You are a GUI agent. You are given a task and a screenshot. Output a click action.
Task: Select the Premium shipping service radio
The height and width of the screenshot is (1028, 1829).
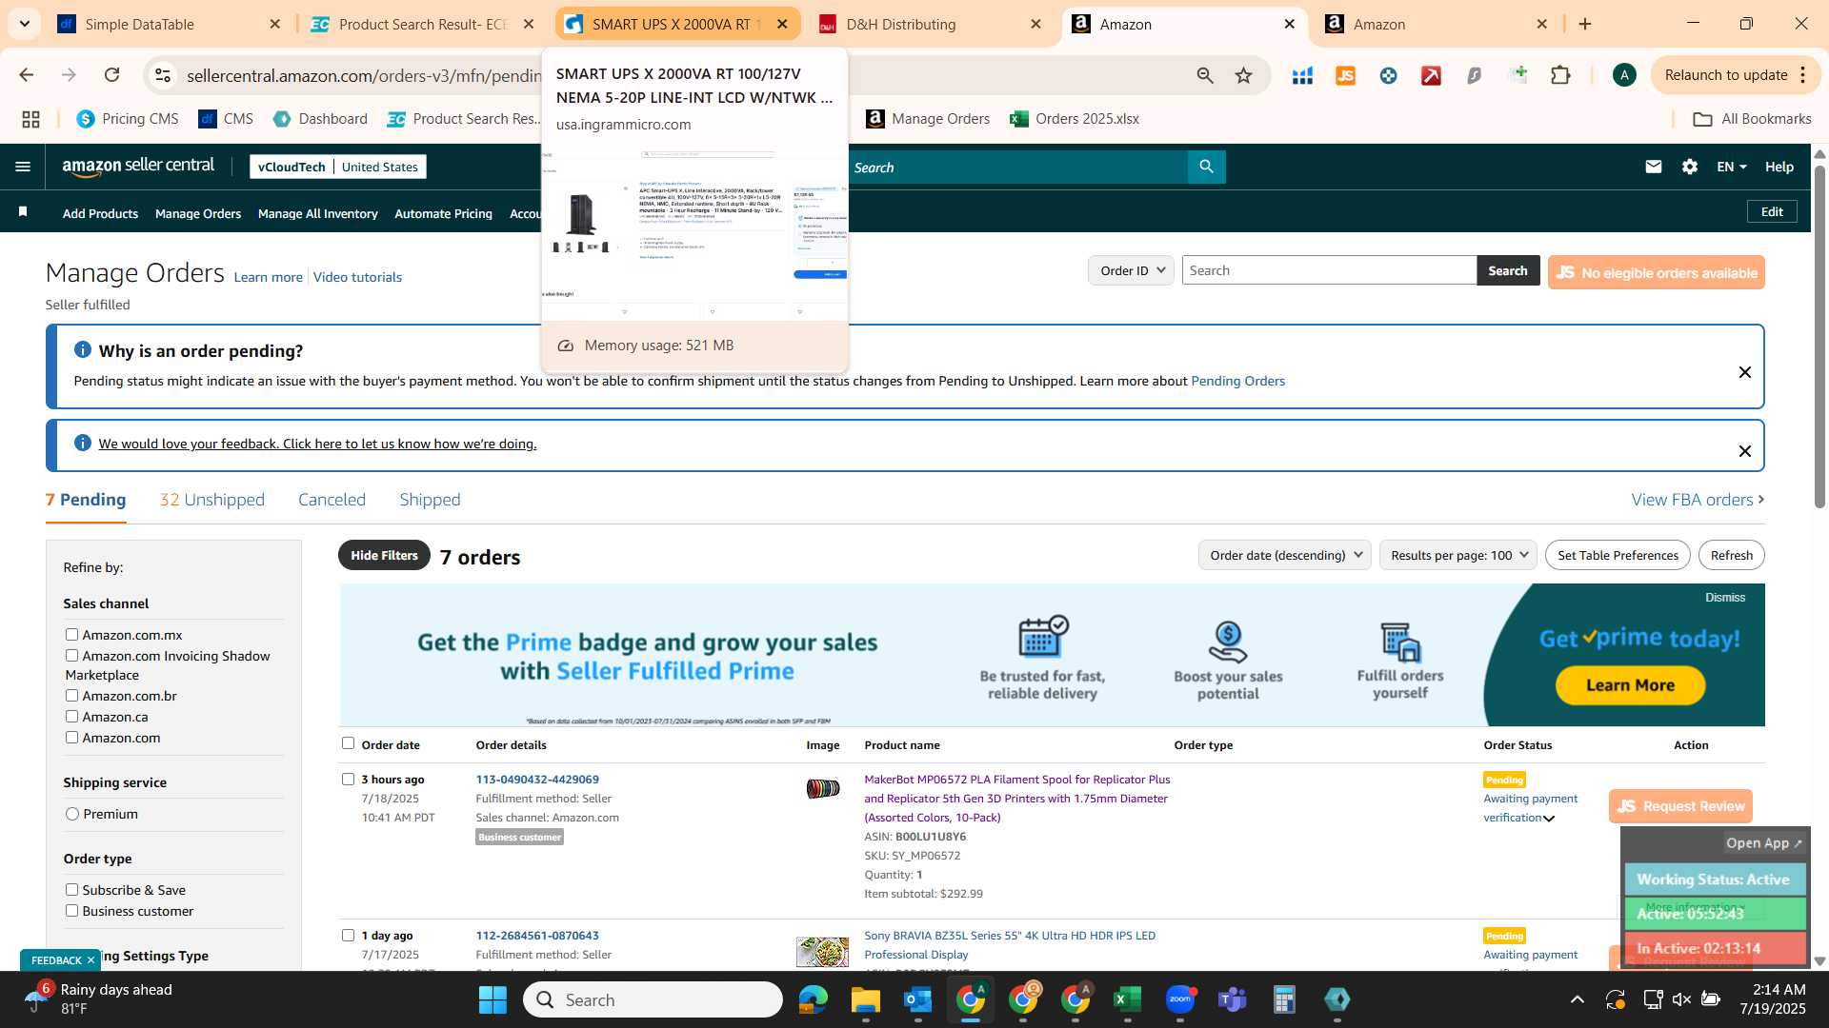[72, 814]
